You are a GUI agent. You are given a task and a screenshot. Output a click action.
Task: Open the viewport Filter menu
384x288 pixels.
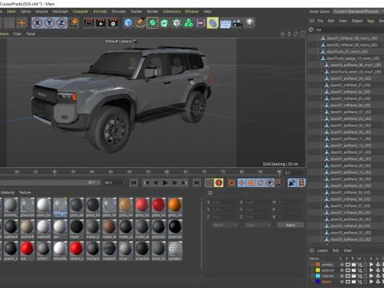click(x=18, y=34)
